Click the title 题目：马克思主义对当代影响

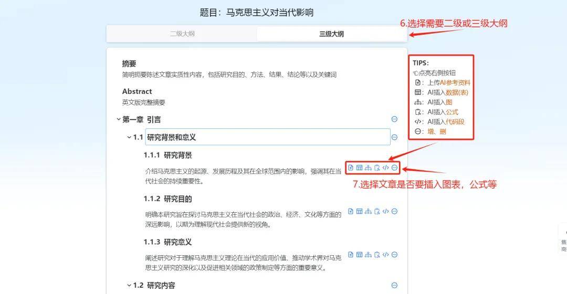257,13
